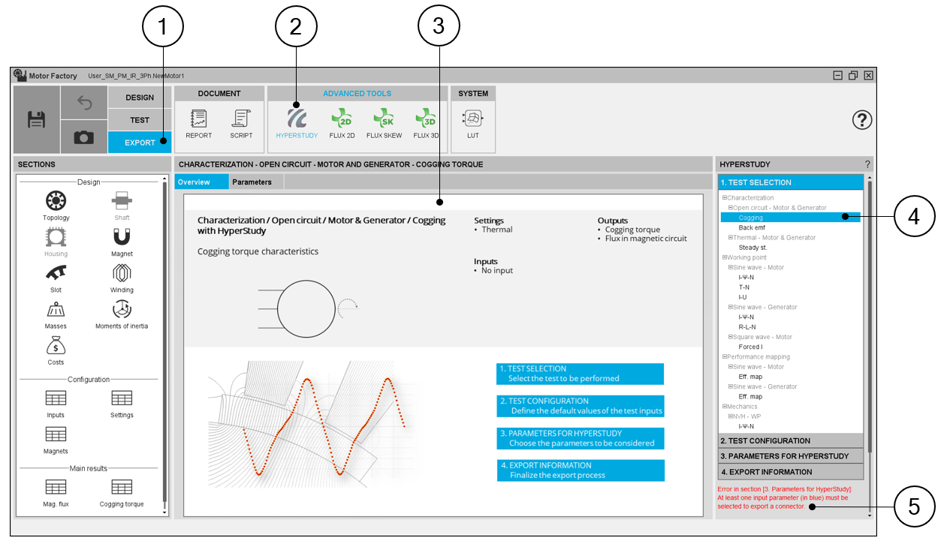Click the save floppy disk icon
Screen dimensions: 947x544
(x=36, y=119)
